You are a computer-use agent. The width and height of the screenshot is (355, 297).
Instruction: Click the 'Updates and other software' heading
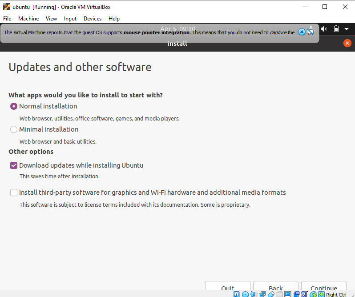pyautogui.click(x=80, y=67)
